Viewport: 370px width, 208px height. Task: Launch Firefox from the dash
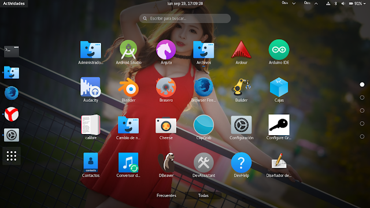pos(12,93)
